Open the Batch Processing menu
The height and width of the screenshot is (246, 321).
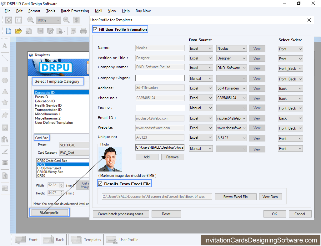pyautogui.click(x=75, y=11)
